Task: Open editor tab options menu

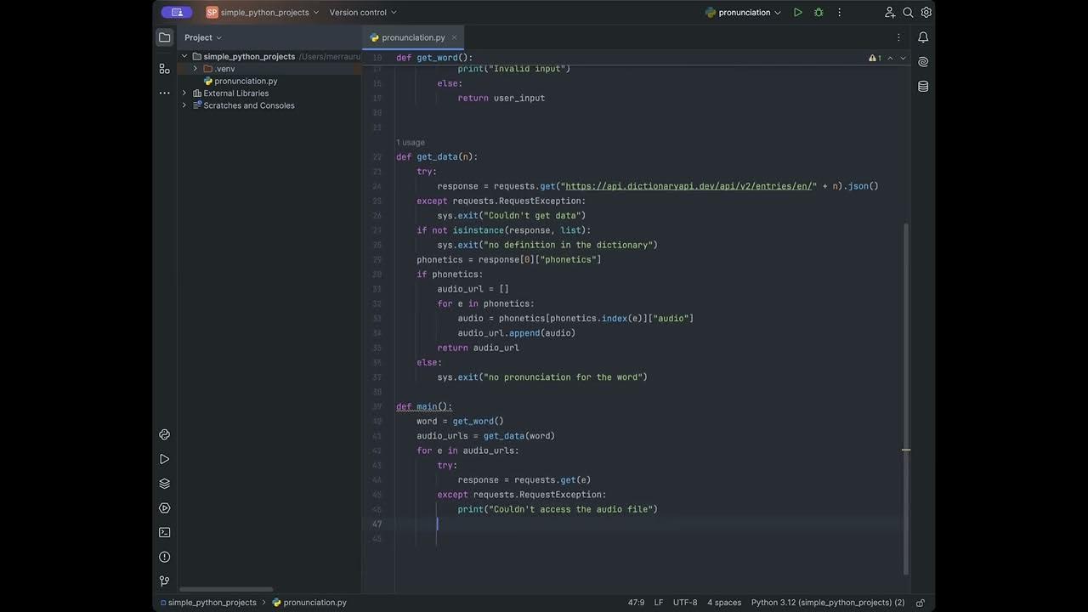Action: [x=898, y=37]
